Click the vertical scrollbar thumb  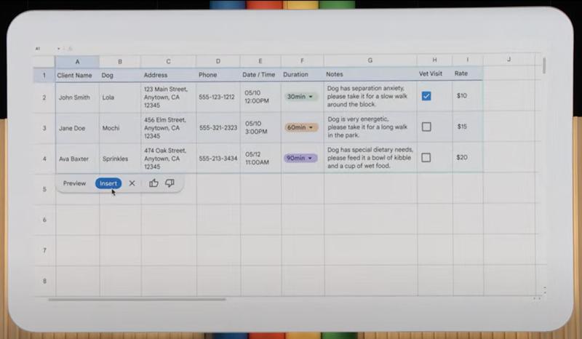(x=544, y=65)
